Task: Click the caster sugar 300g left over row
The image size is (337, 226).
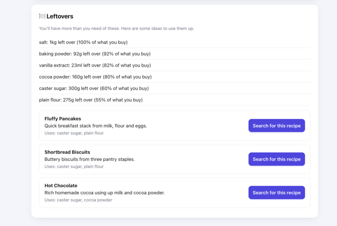Action: [174, 88]
